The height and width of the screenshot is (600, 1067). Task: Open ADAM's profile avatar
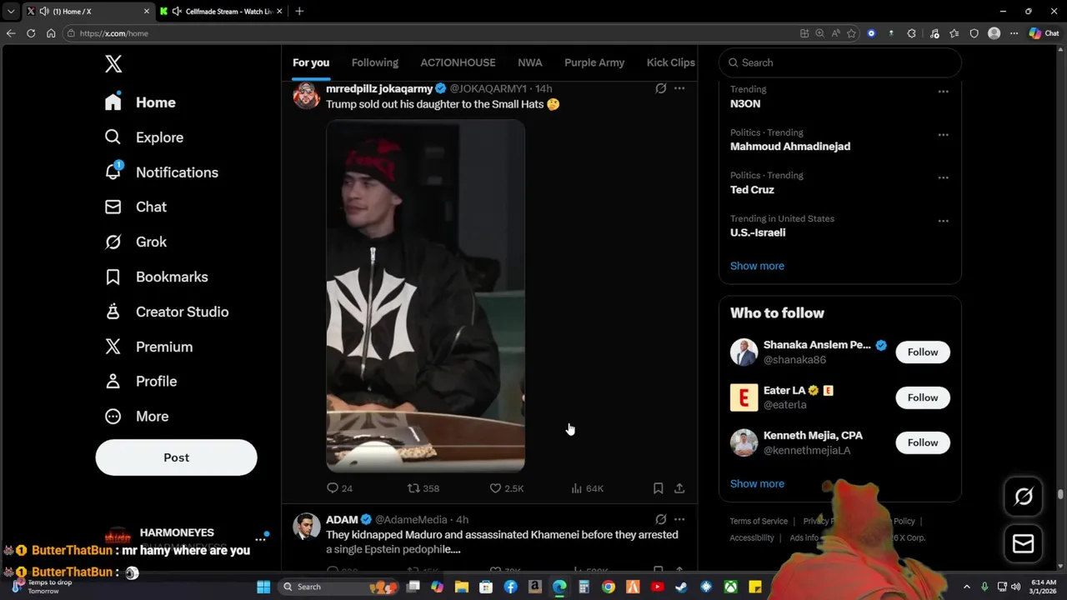[306, 527]
